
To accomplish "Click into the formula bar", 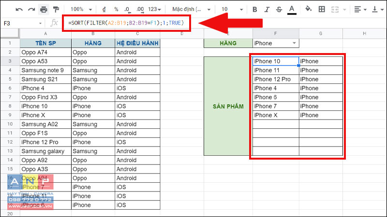I will click(x=126, y=23).
